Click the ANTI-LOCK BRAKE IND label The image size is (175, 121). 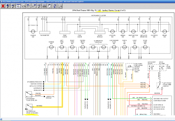click(144, 36)
